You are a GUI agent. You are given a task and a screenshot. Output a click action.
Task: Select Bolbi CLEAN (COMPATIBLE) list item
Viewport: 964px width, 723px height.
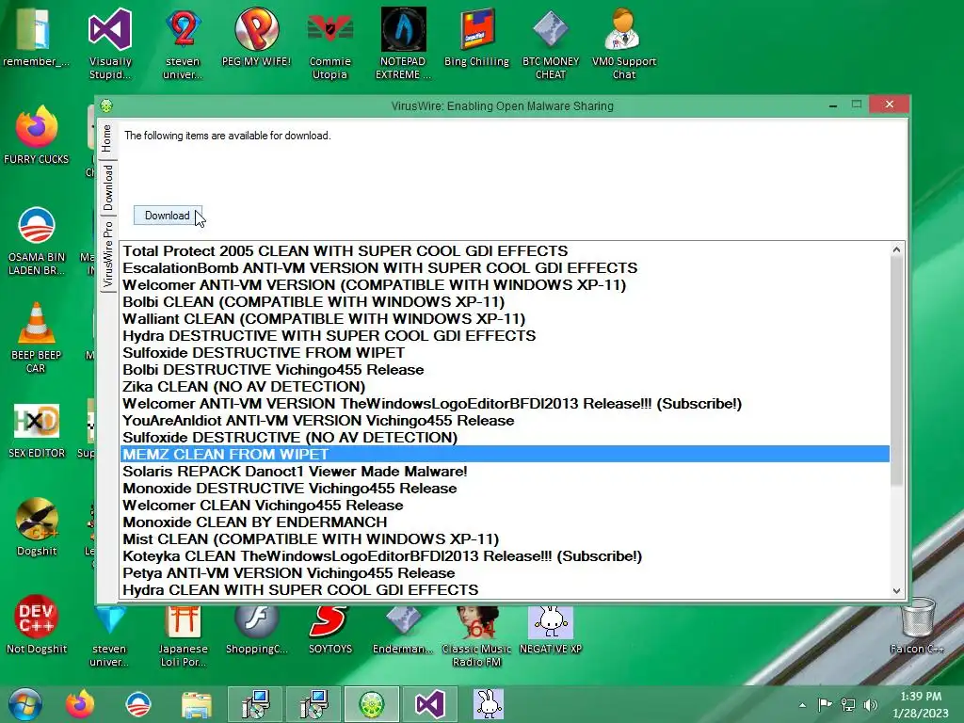(505, 302)
